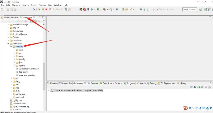
Task: Switch to the Project Explorer tab
Action: [x=10, y=17]
